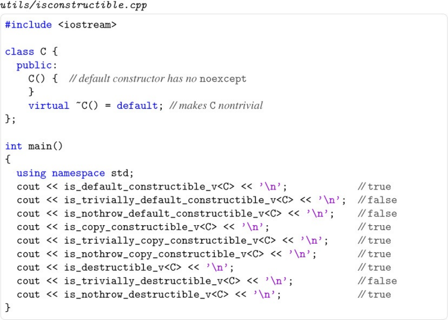Click the int keyword before main()
The width and height of the screenshot is (448, 320).
click(x=14, y=146)
